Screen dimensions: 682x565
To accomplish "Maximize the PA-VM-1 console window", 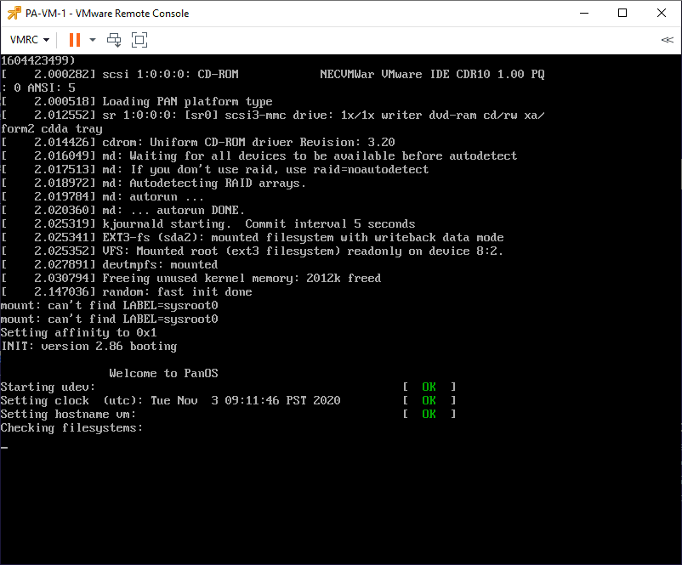I will [622, 13].
